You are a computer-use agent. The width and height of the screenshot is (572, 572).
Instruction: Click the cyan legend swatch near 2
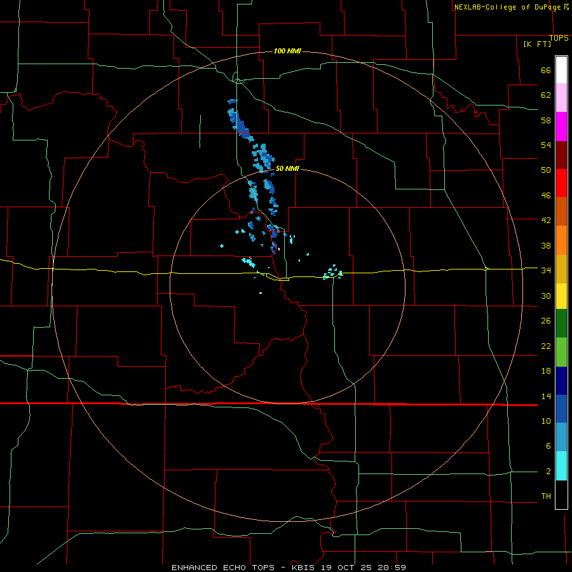[x=561, y=466]
